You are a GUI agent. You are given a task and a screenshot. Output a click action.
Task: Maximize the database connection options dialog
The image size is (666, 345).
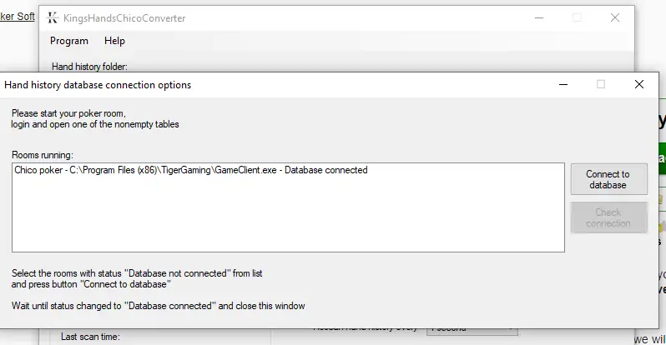[601, 84]
